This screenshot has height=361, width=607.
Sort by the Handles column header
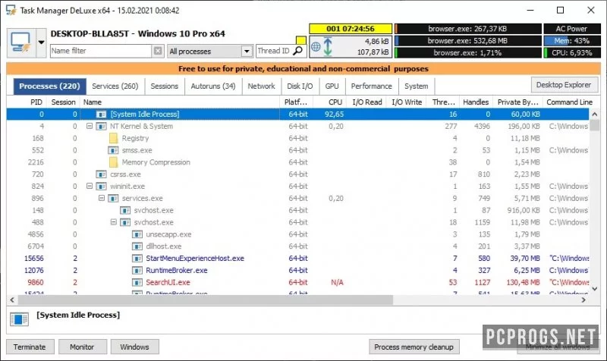[476, 102]
